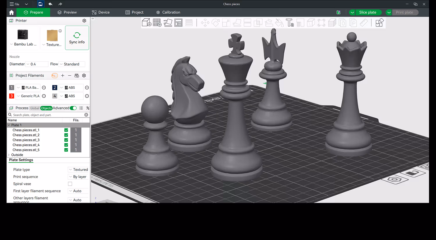Click filament 3 red color swatch
The width and height of the screenshot is (436, 240).
(12, 96)
